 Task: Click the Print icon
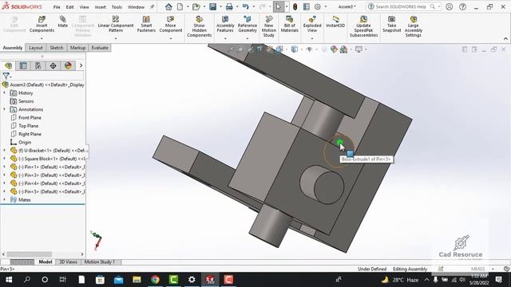click(229, 6)
